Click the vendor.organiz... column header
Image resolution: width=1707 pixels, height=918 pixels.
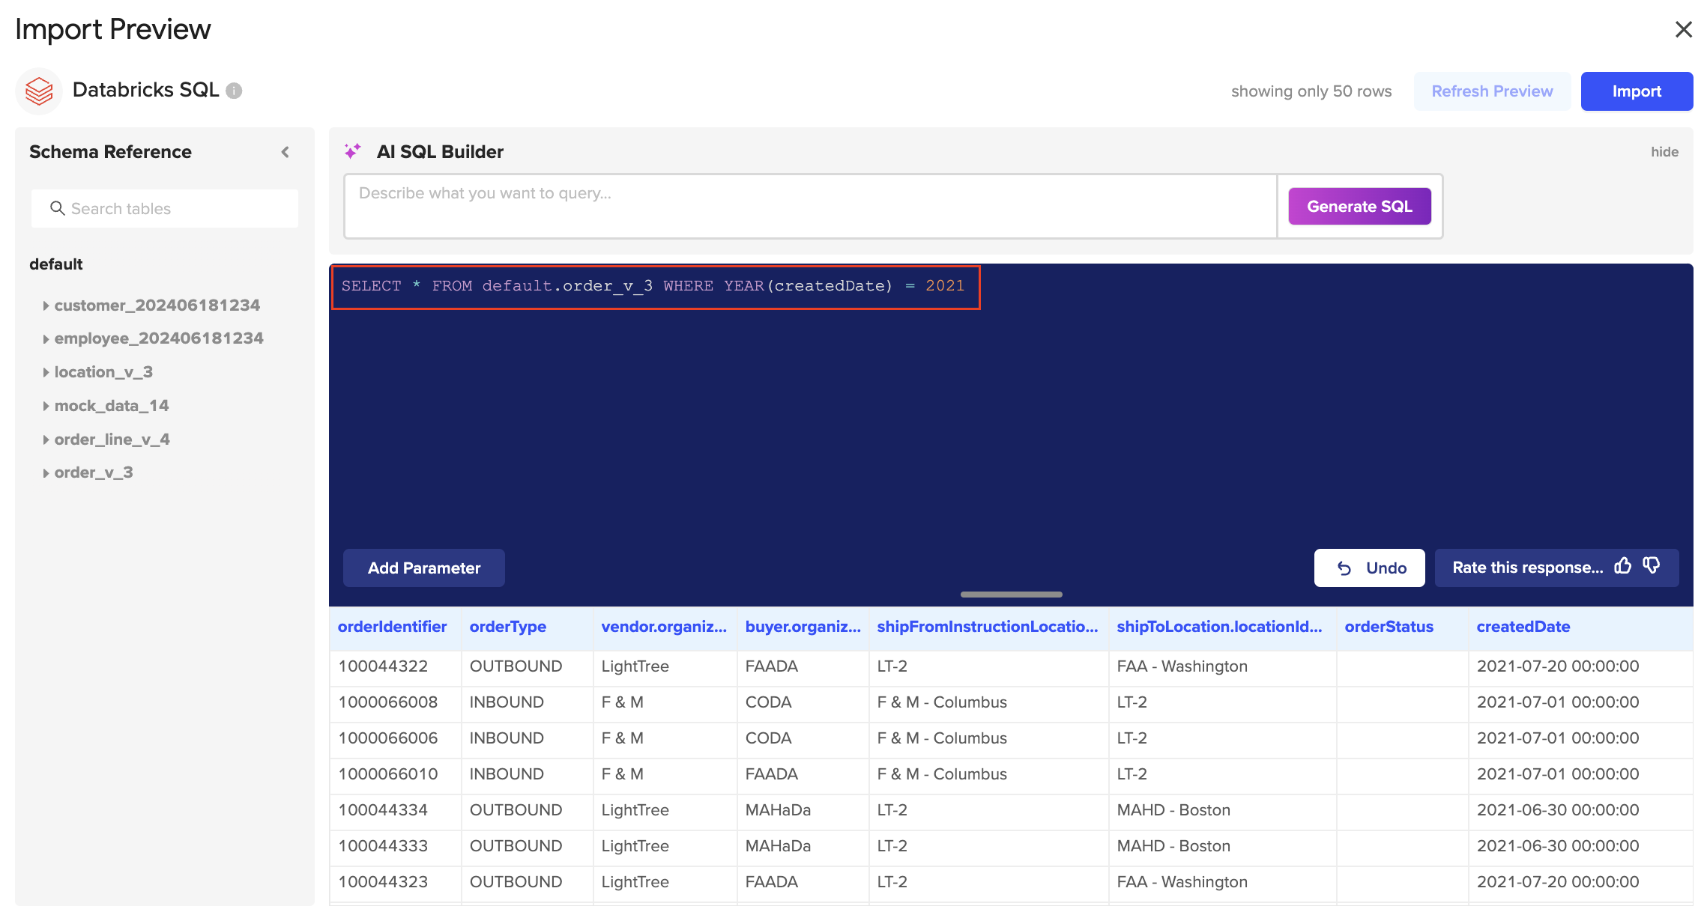pyautogui.click(x=664, y=627)
